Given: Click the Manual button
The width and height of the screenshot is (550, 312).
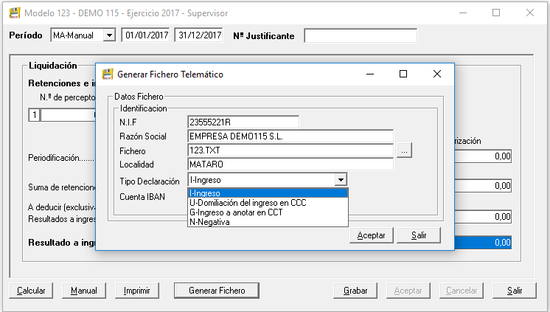Looking at the screenshot, I should [83, 291].
